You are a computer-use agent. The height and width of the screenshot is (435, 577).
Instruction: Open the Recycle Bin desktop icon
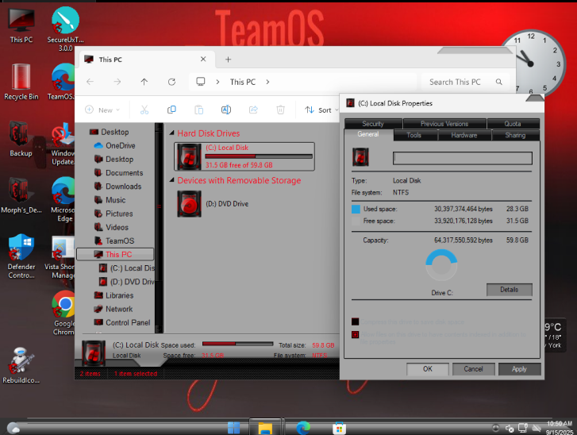click(21, 82)
